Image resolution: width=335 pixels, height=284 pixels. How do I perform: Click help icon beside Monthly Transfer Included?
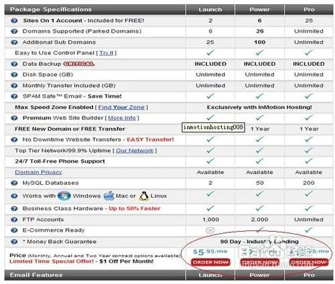14,86
